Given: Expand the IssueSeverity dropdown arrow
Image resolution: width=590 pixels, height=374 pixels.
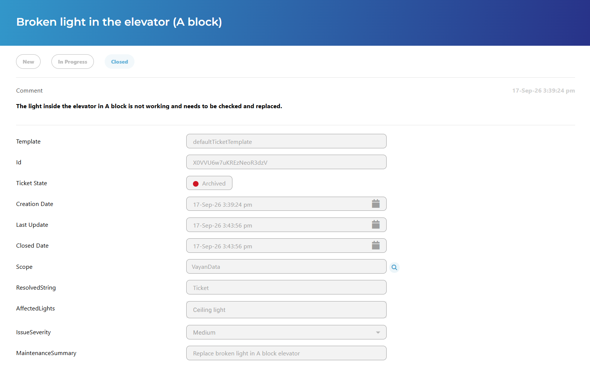Looking at the screenshot, I should point(378,332).
